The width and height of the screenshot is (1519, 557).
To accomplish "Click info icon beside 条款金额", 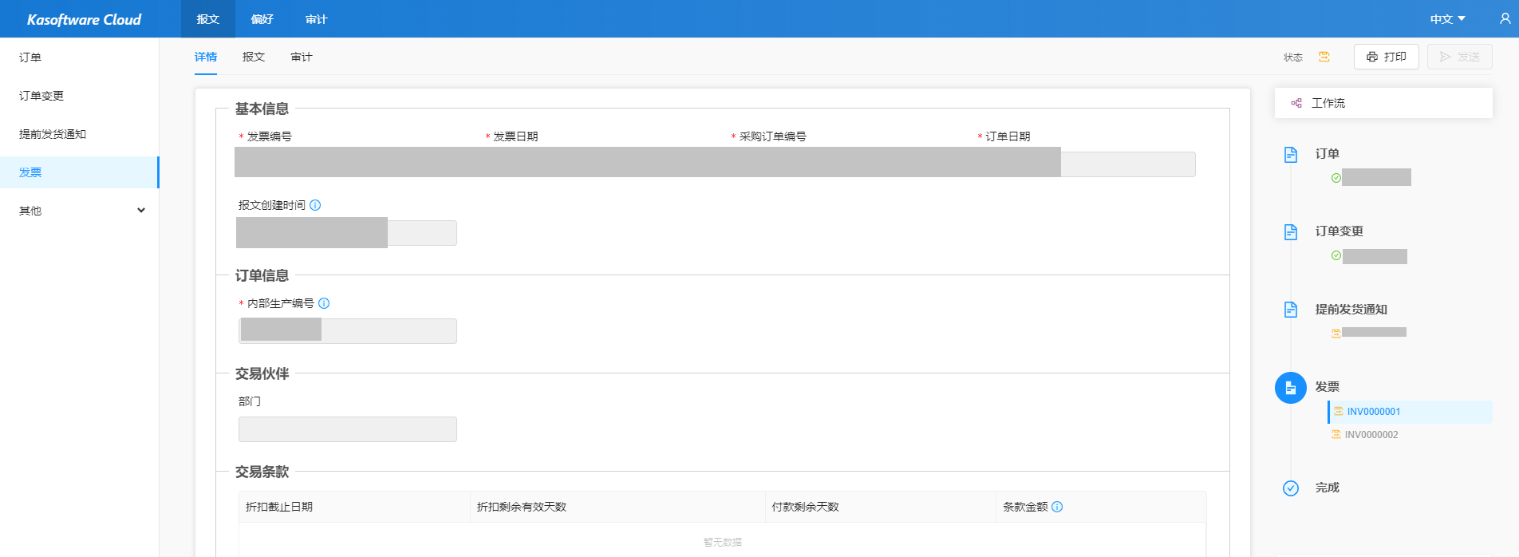I will (1057, 507).
